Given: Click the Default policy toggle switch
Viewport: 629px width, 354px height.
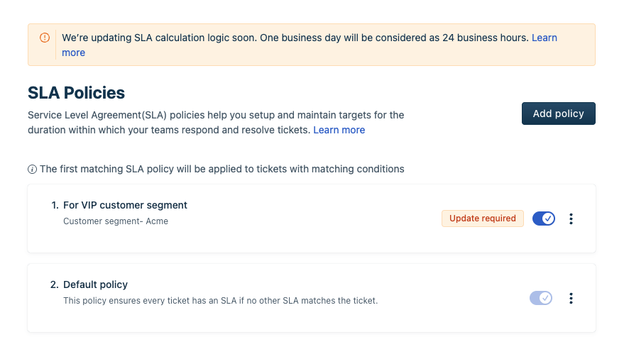Looking at the screenshot, I should (x=541, y=298).
